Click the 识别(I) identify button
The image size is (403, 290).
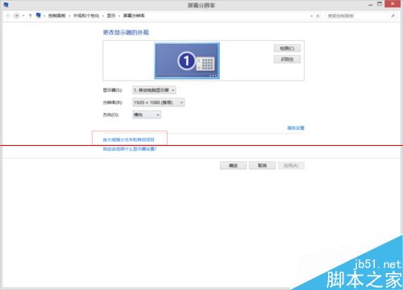287,60
